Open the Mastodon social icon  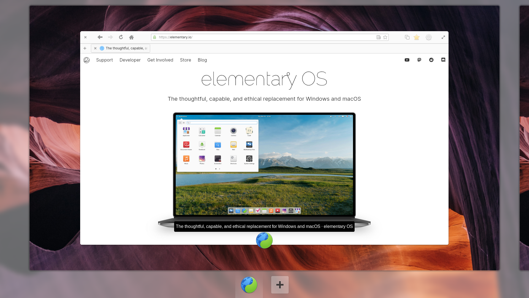point(419,60)
